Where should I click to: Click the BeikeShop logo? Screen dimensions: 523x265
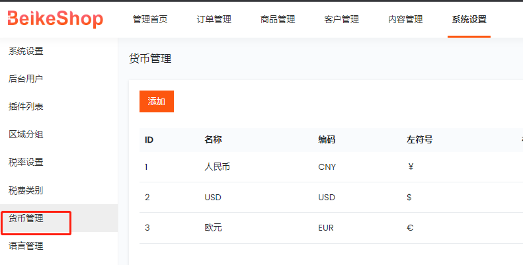coord(56,19)
